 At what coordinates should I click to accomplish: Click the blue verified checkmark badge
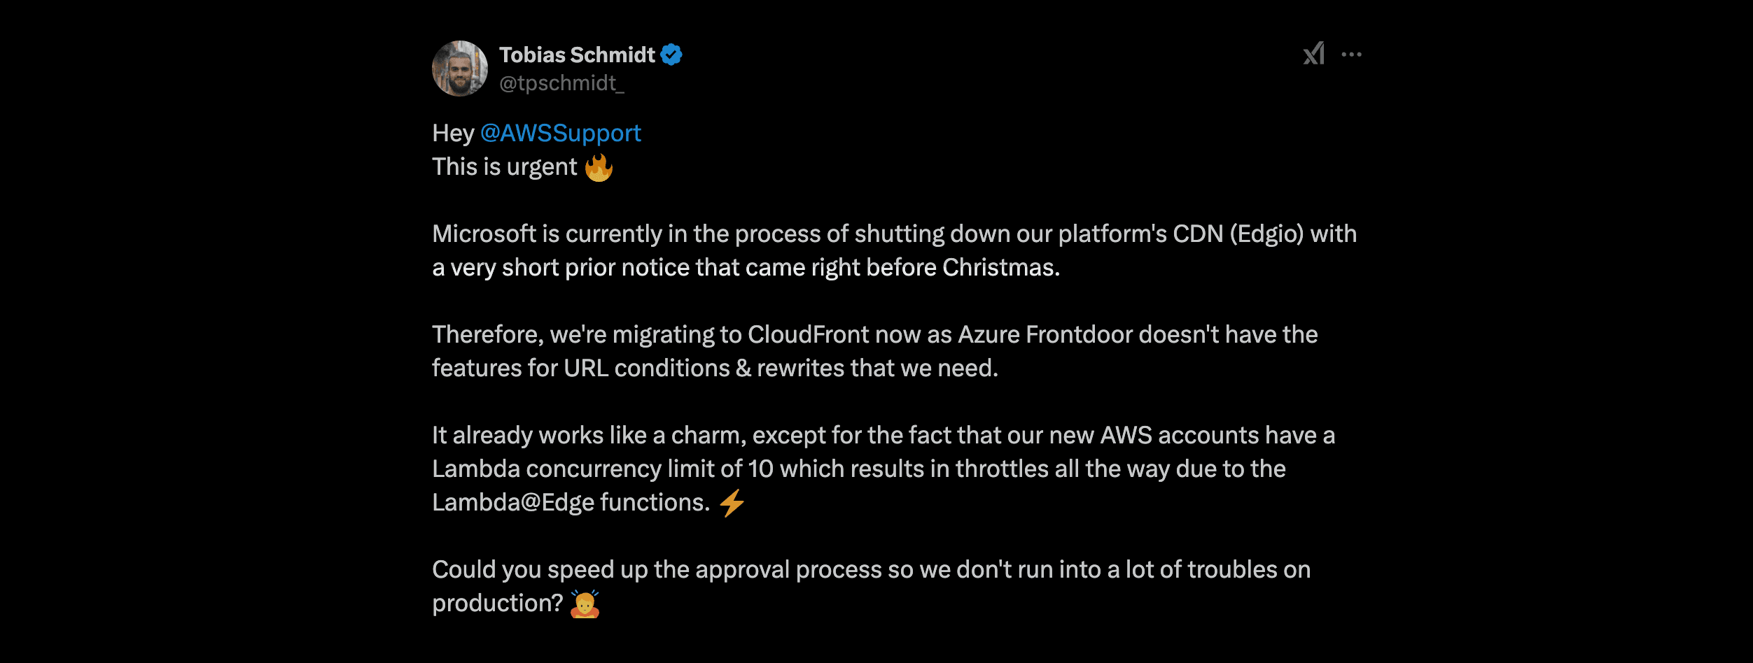click(671, 55)
